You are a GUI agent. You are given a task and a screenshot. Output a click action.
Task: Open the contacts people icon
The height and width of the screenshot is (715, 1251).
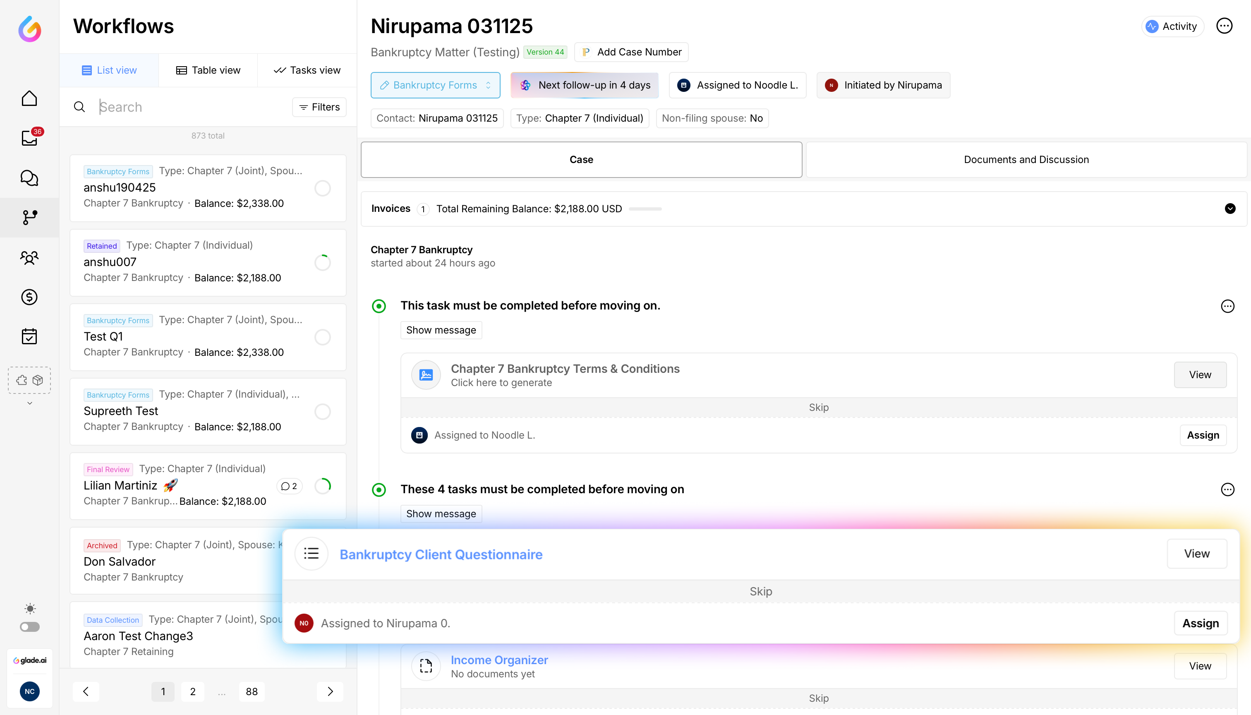(x=29, y=257)
